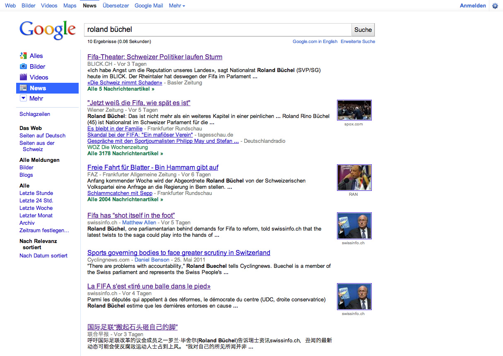Screen dimensions: 503x356
Task: Open the settings gear icon
Action: tap(495, 6)
